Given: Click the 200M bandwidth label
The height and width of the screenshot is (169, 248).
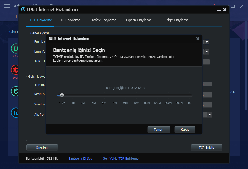Looking at the screenshot, I should coord(168,103).
